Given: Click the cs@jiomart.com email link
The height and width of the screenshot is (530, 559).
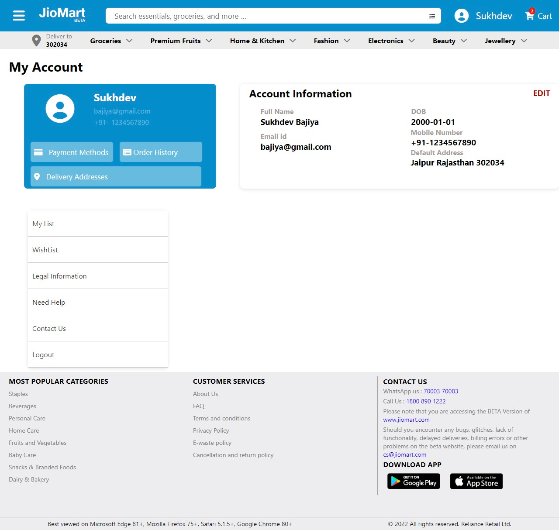Looking at the screenshot, I should tap(404, 454).
